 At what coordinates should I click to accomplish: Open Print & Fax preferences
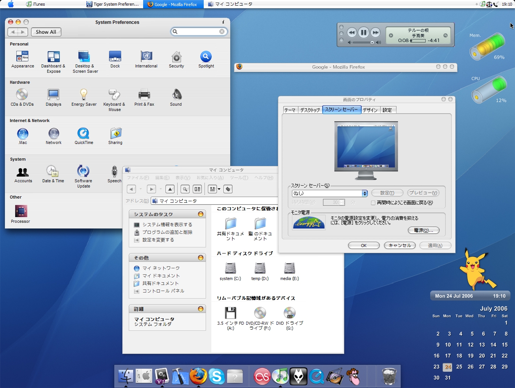144,97
